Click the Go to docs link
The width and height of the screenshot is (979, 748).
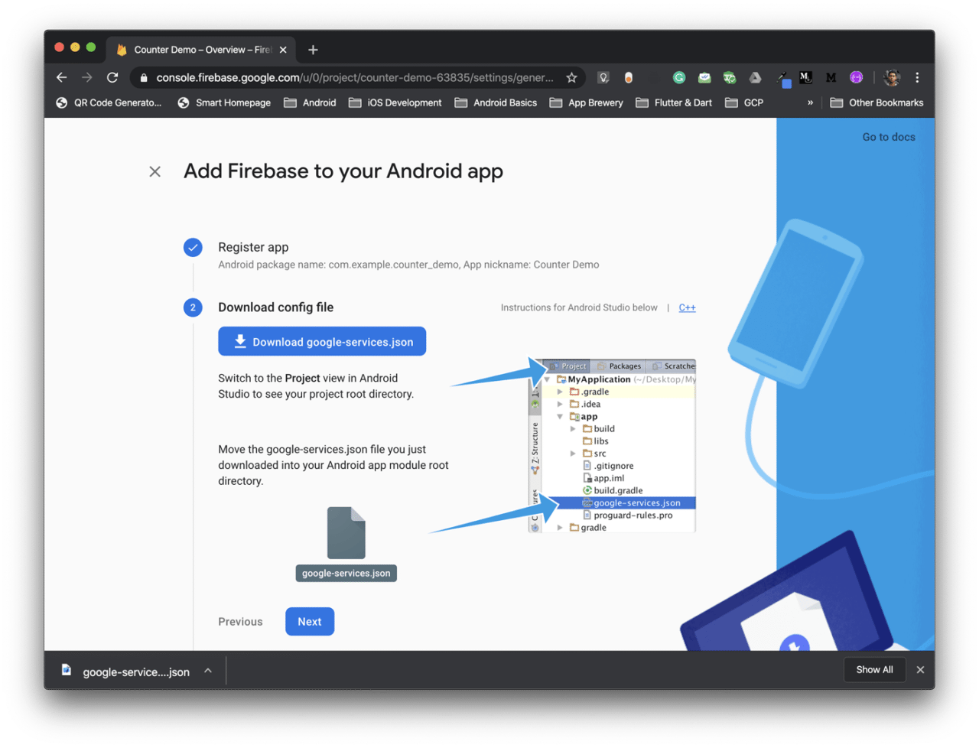889,137
